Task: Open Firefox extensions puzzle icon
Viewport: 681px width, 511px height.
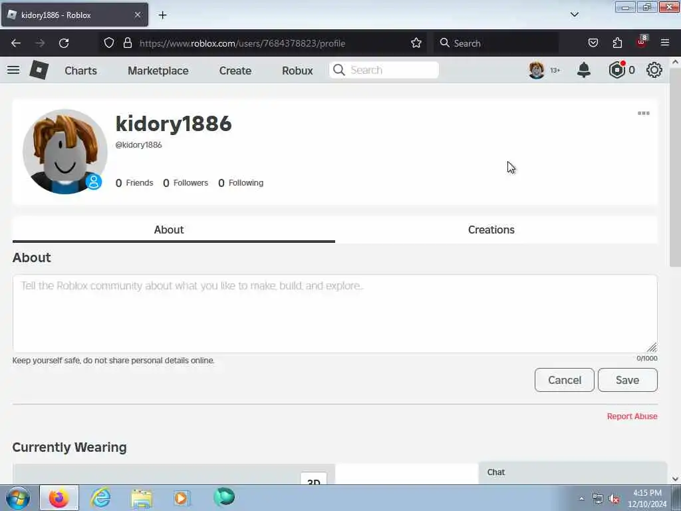Action: coord(617,43)
